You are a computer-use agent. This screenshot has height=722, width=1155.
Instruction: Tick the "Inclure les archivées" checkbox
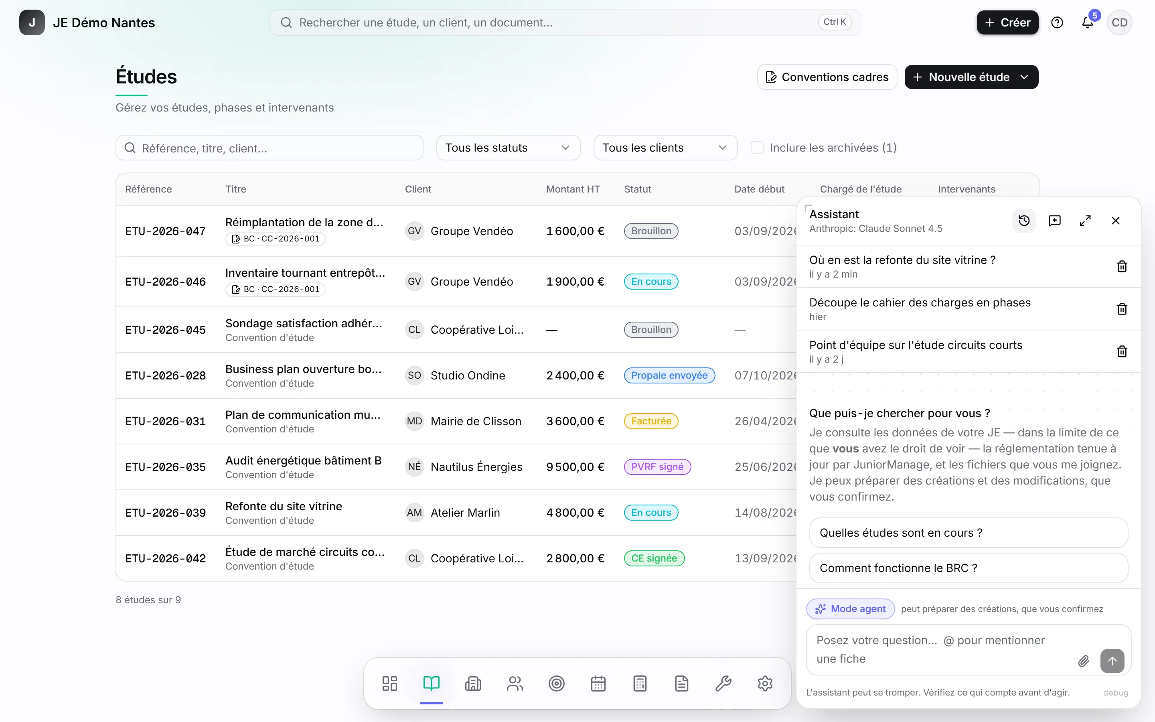757,148
